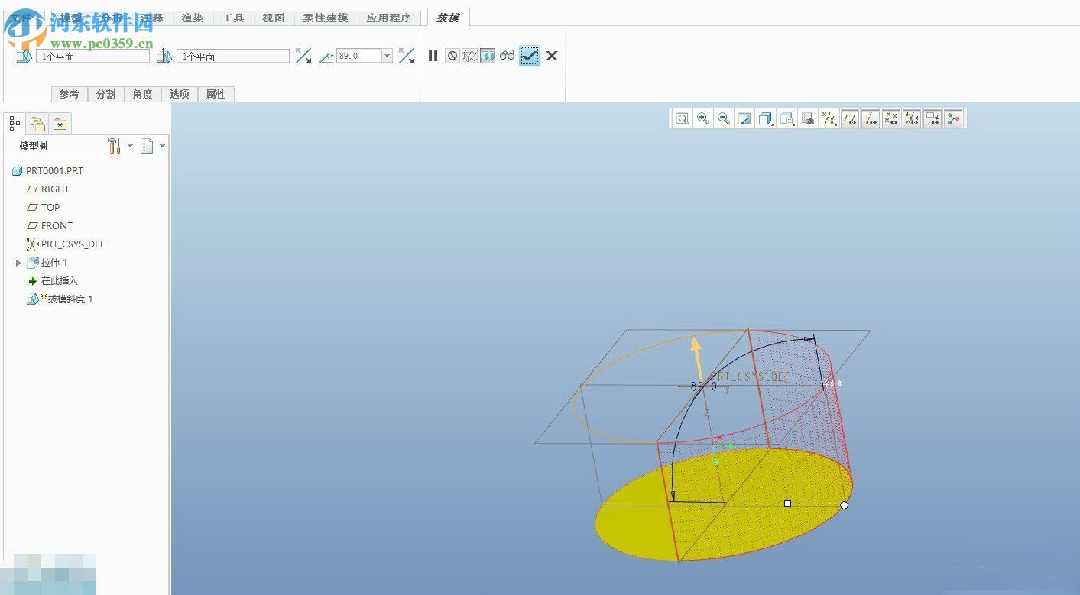Viewport: 1080px width, 595px height.
Task: Click the white square drag handle on model
Action: [787, 503]
